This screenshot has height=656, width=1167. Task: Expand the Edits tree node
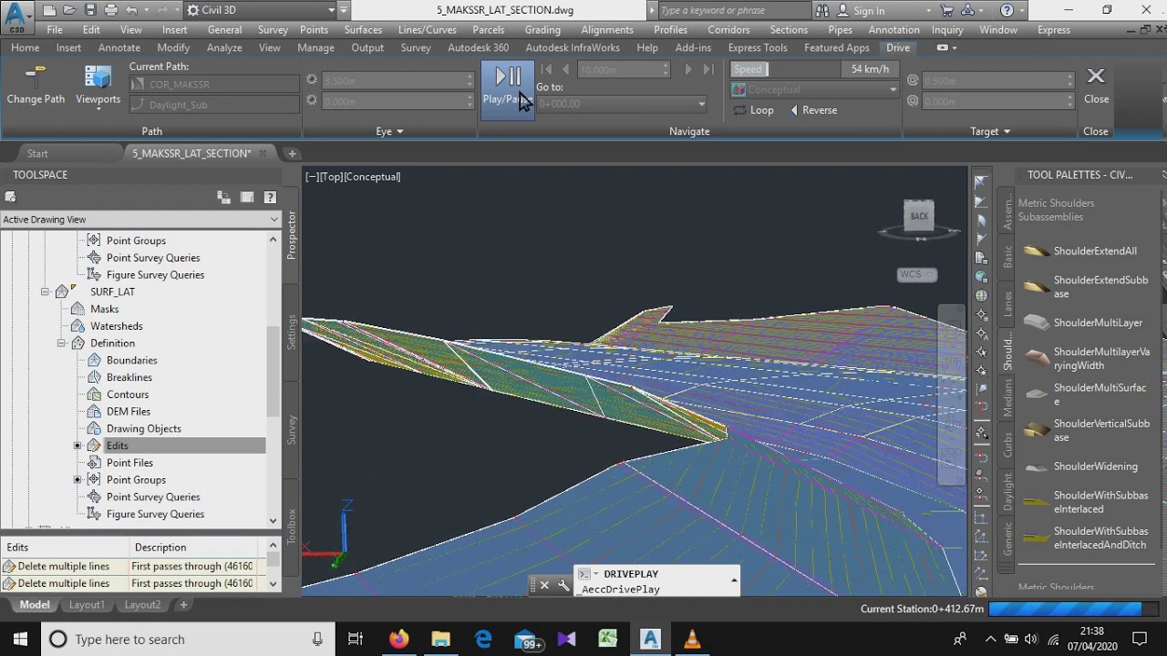[x=77, y=446]
